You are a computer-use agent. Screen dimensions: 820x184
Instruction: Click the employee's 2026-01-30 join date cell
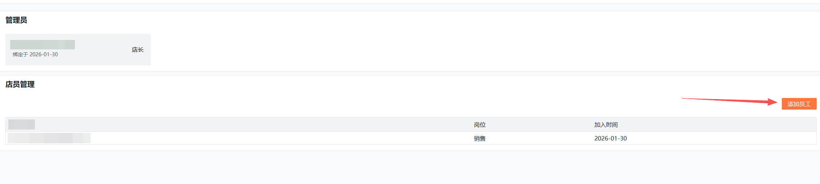[x=611, y=138]
